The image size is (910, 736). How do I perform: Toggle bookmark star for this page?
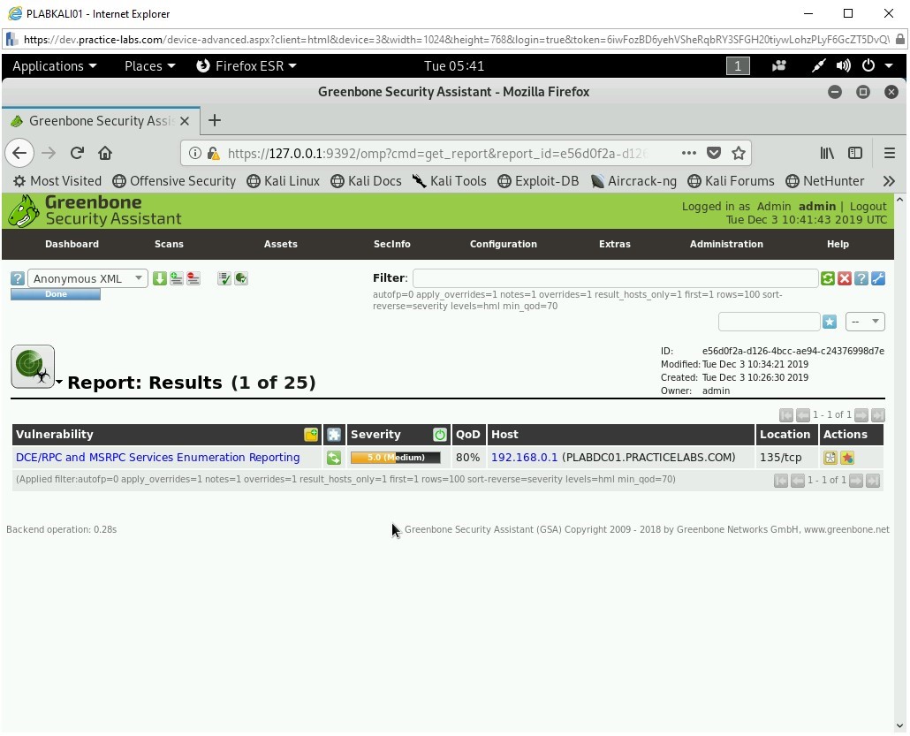739,153
